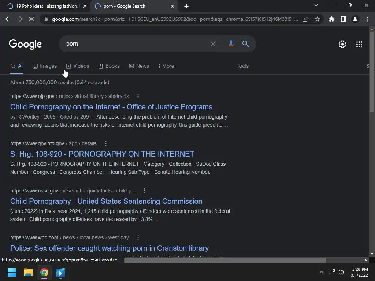The image size is (375, 281).
Task: Close the Google Search tab
Action: 172,6
